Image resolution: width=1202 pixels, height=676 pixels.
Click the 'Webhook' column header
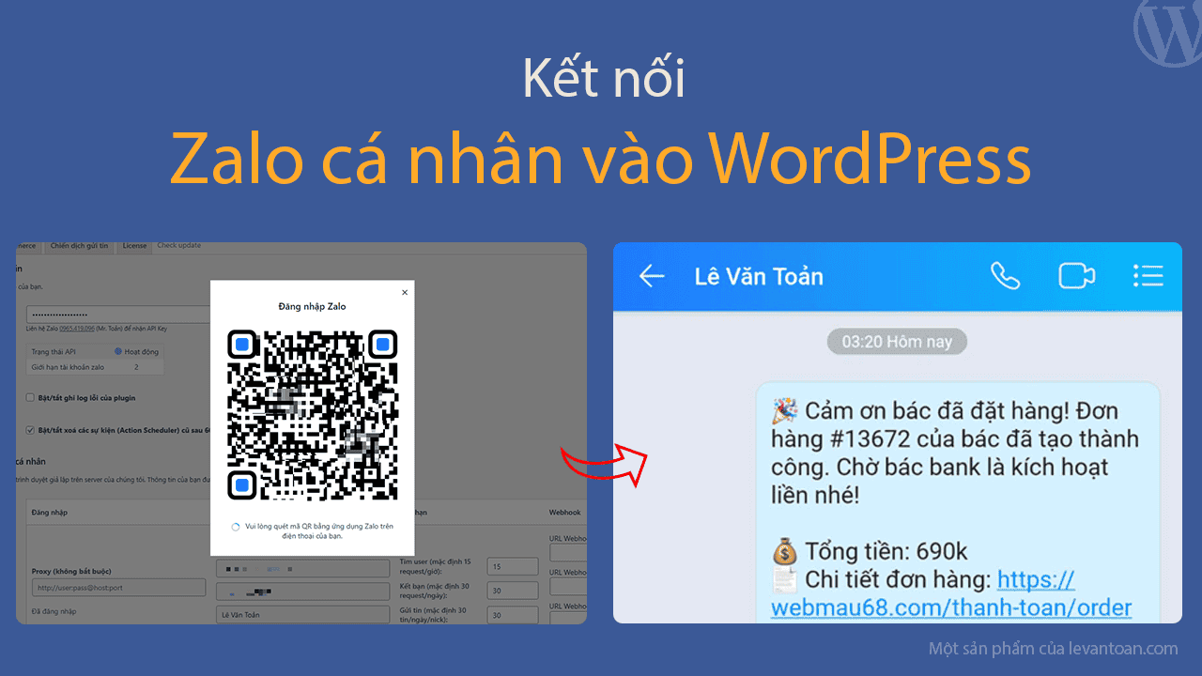[x=564, y=513]
